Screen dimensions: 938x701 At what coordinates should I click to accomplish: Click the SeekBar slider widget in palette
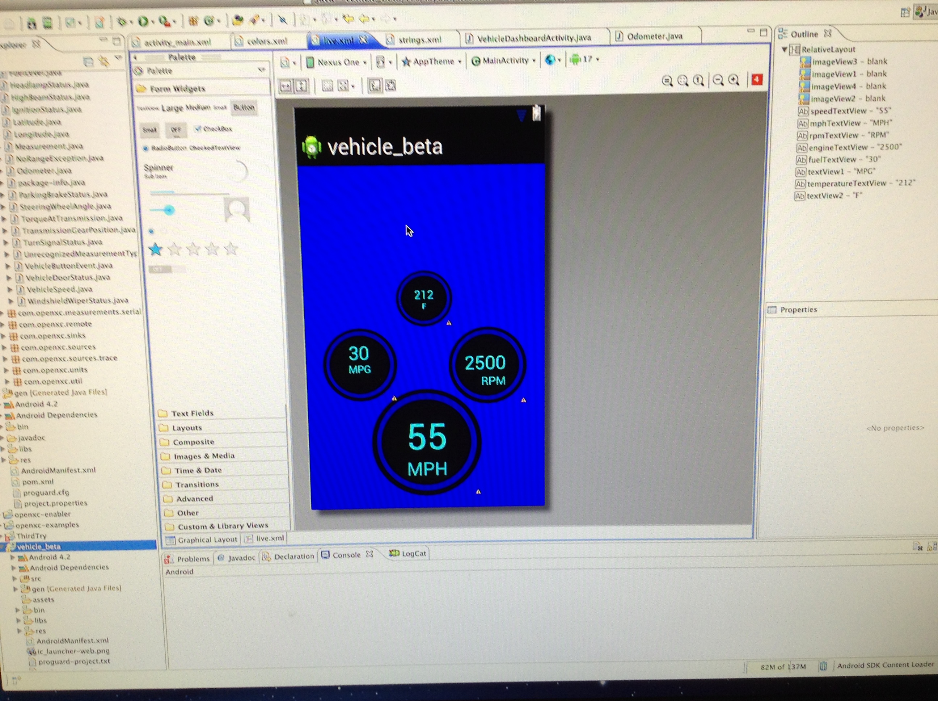pos(162,210)
